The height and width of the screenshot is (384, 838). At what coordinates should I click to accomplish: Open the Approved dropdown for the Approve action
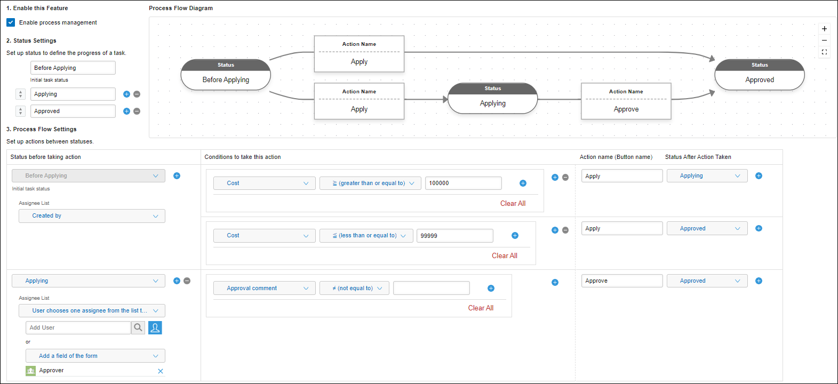click(x=707, y=281)
